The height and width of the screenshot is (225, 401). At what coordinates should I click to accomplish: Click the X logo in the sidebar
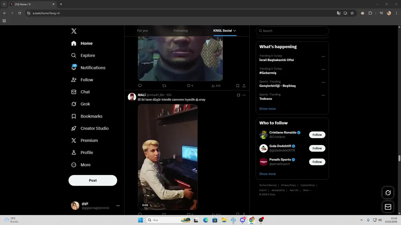pyautogui.click(x=74, y=31)
